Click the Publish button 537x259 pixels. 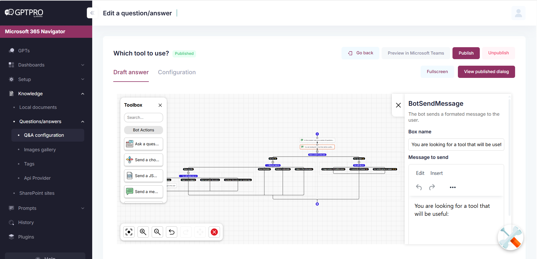click(466, 53)
